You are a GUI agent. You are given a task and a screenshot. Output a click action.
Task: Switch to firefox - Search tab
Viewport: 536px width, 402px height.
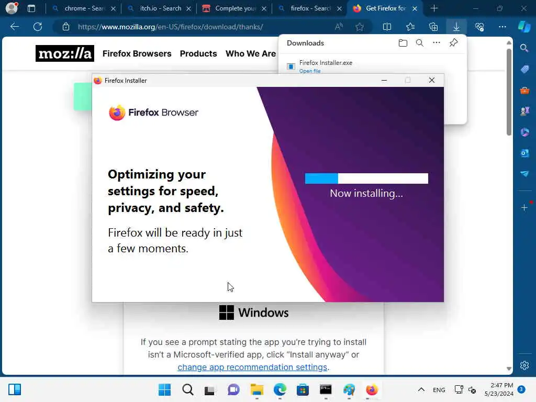310,8
